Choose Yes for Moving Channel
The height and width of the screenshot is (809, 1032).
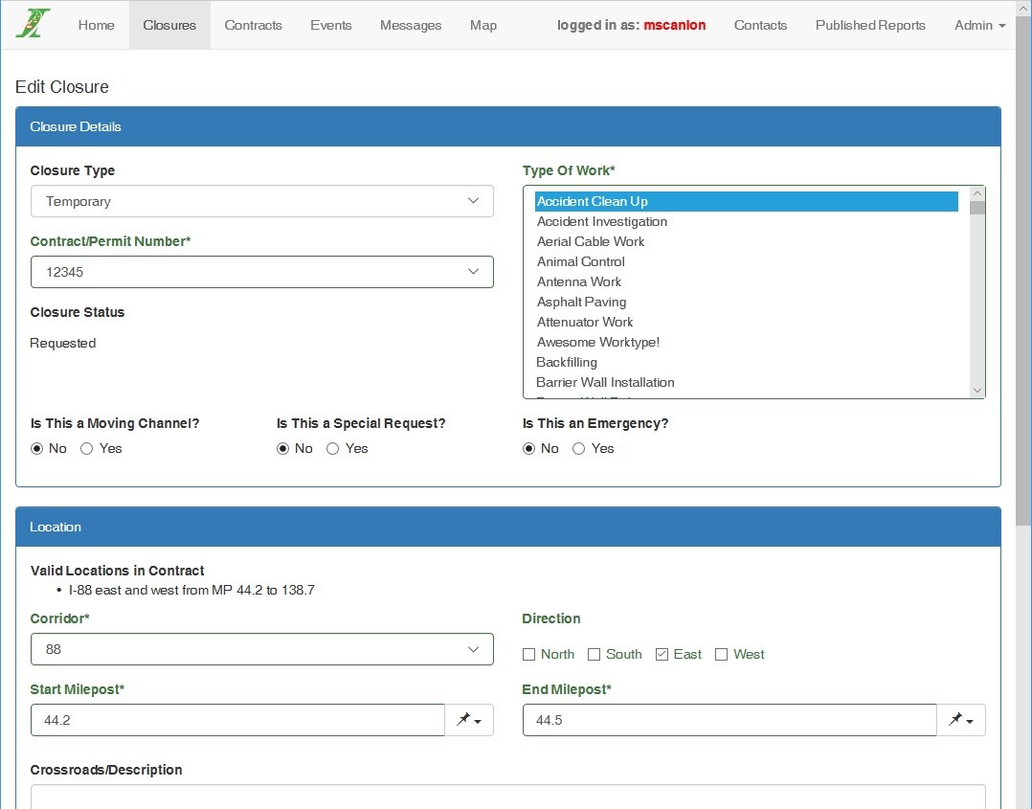[x=87, y=449]
